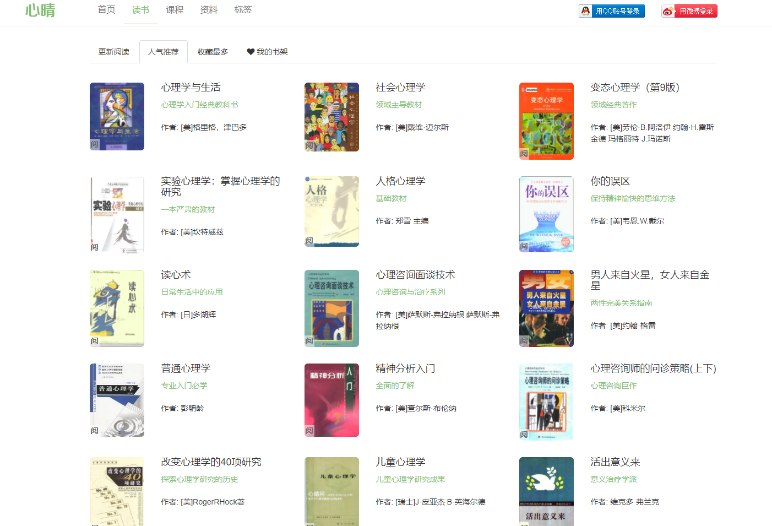Click the 男人来自火星 cover thumbnail
Image resolution: width=772 pixels, height=526 pixels.
pos(546,308)
